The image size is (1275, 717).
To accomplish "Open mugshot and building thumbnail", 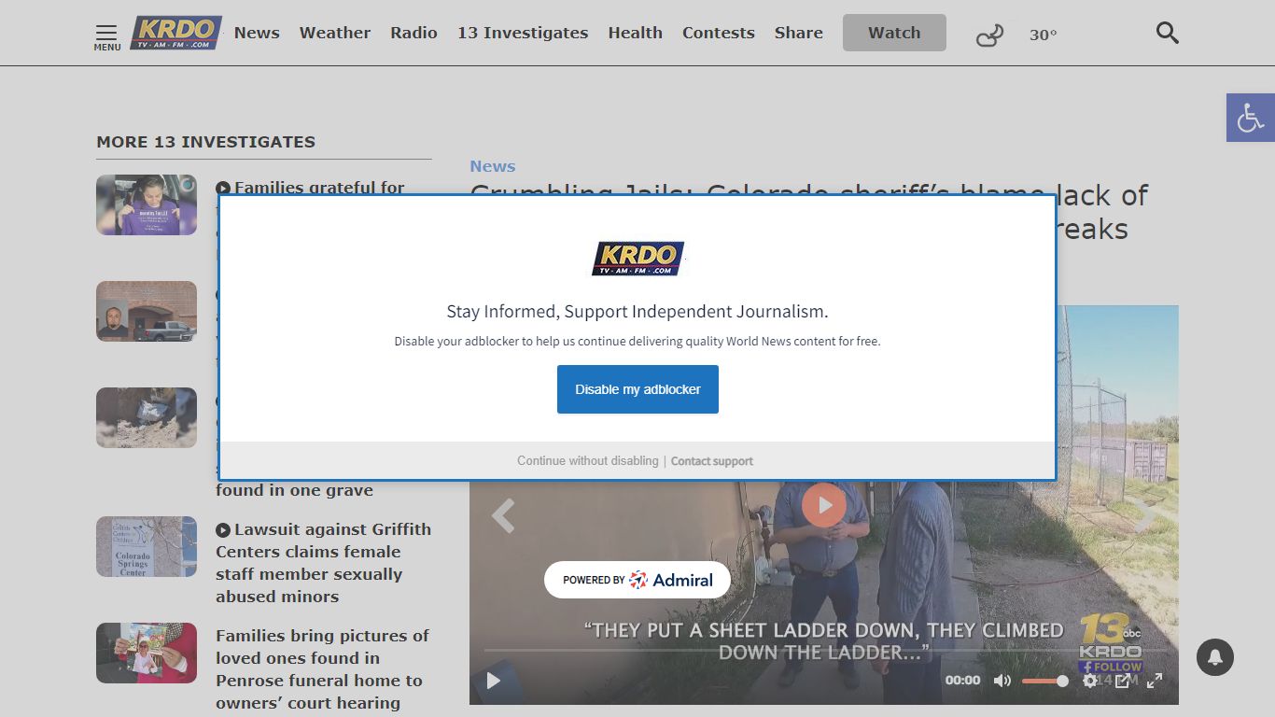I will coord(147,311).
